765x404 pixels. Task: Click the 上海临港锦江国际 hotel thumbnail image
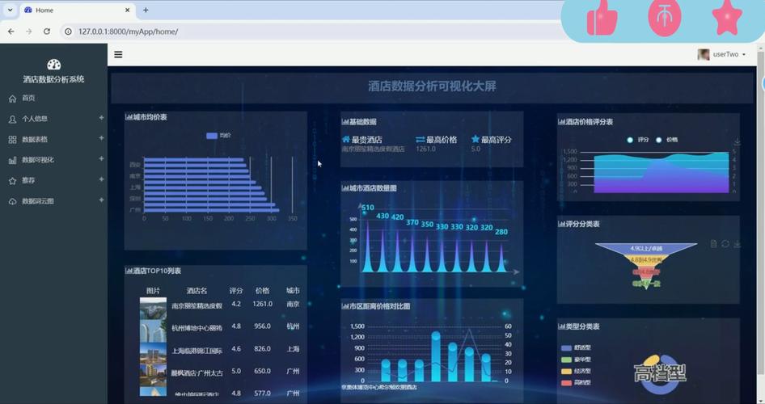[x=153, y=353]
